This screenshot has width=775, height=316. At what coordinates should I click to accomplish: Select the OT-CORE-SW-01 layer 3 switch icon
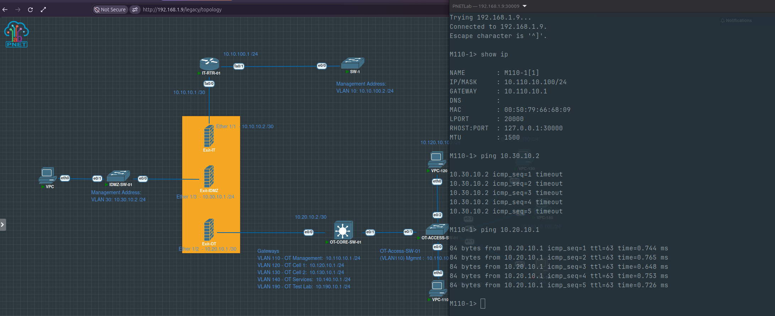pyautogui.click(x=343, y=230)
